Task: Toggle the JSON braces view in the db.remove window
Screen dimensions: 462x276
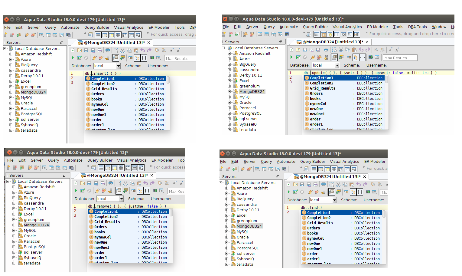Action: point(147,191)
